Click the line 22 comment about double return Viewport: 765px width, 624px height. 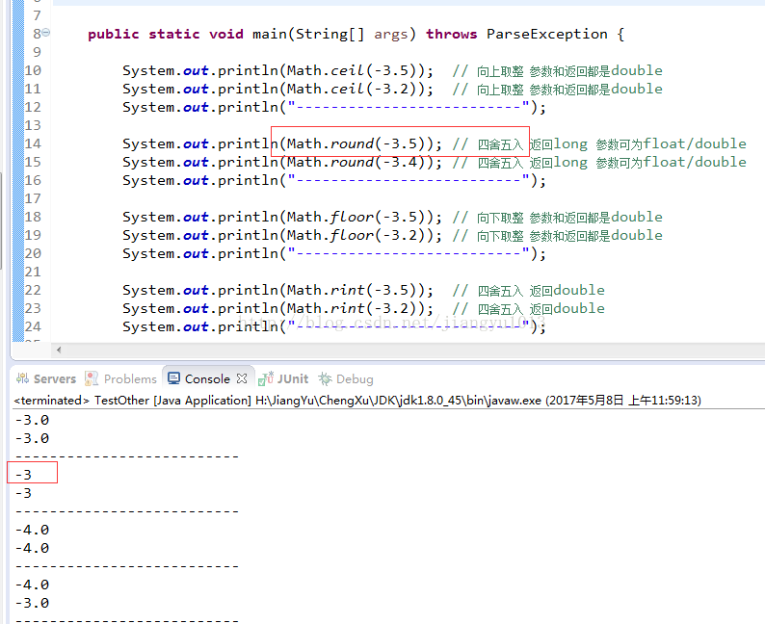point(528,290)
